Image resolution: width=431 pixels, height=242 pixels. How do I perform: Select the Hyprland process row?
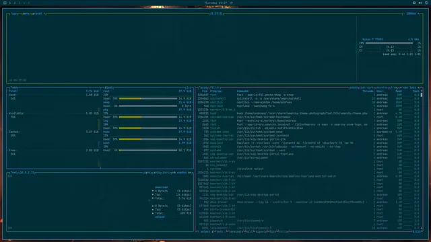click(308, 106)
